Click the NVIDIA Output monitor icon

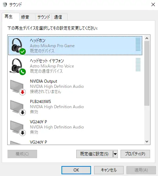(18, 87)
